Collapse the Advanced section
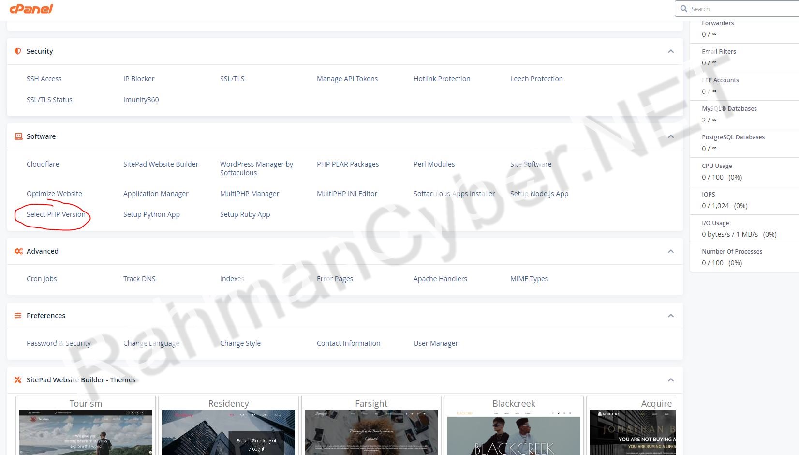The image size is (799, 455). pyautogui.click(x=671, y=251)
